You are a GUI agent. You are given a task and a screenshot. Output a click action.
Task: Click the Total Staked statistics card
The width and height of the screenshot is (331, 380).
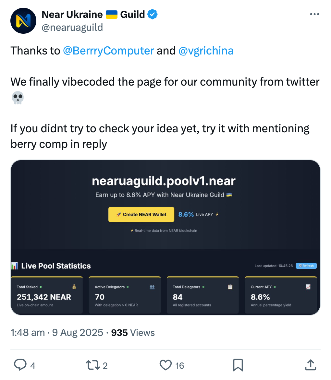click(x=47, y=295)
